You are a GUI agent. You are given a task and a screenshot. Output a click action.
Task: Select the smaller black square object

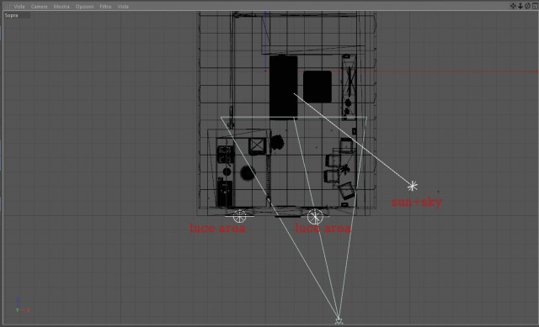[318, 87]
